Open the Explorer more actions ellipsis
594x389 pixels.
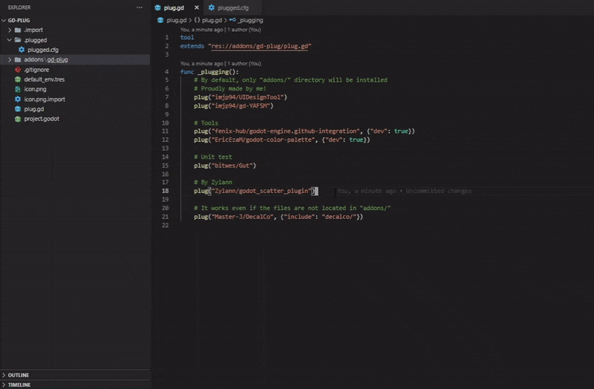tap(140, 7)
